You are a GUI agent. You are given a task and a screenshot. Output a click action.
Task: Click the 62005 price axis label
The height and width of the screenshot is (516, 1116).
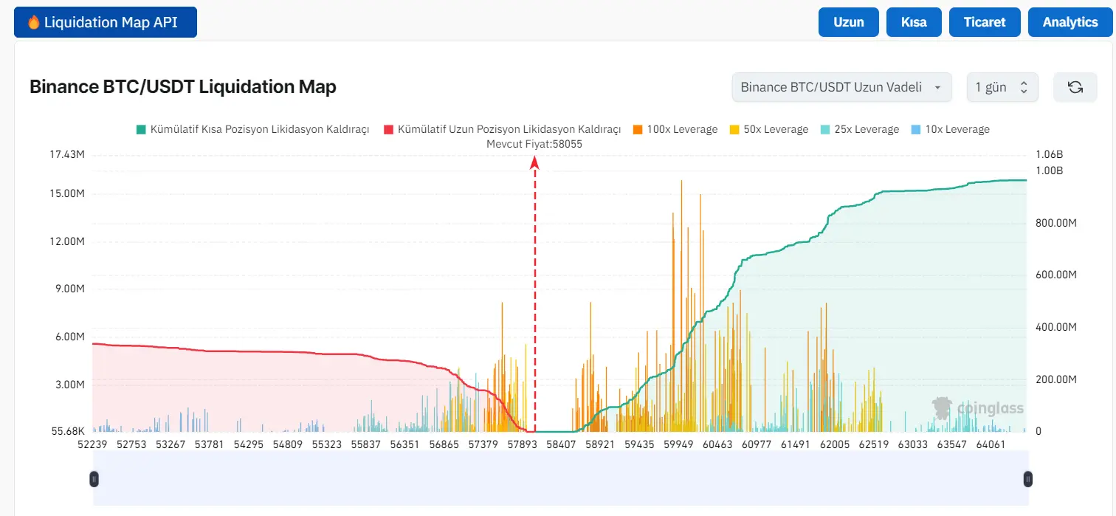point(835,445)
